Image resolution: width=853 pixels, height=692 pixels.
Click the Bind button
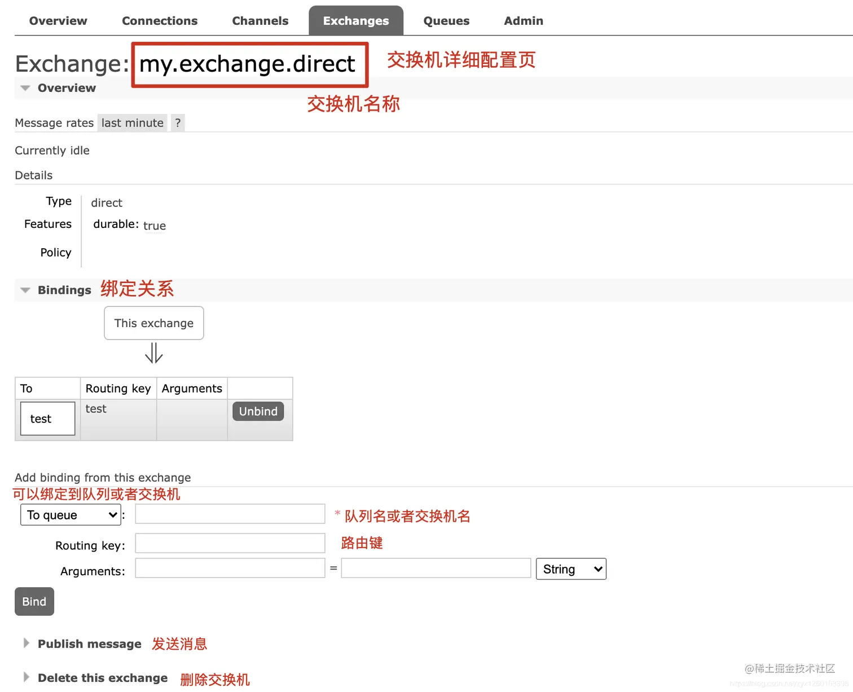[x=34, y=601]
